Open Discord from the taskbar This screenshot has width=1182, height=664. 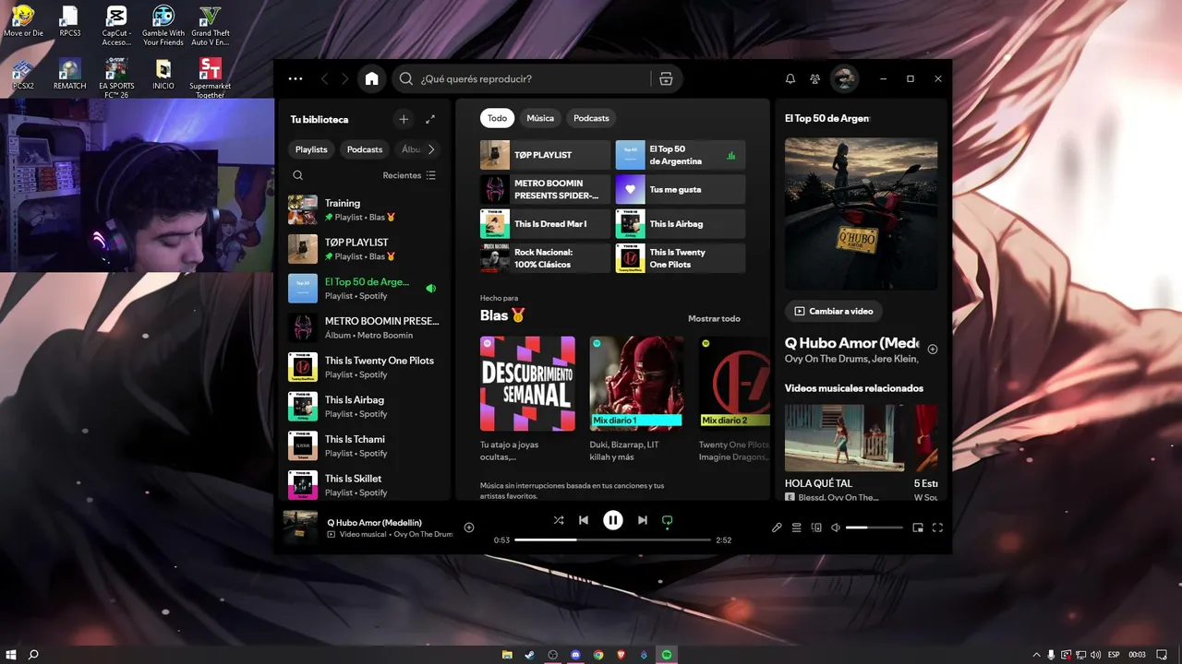coord(575,655)
